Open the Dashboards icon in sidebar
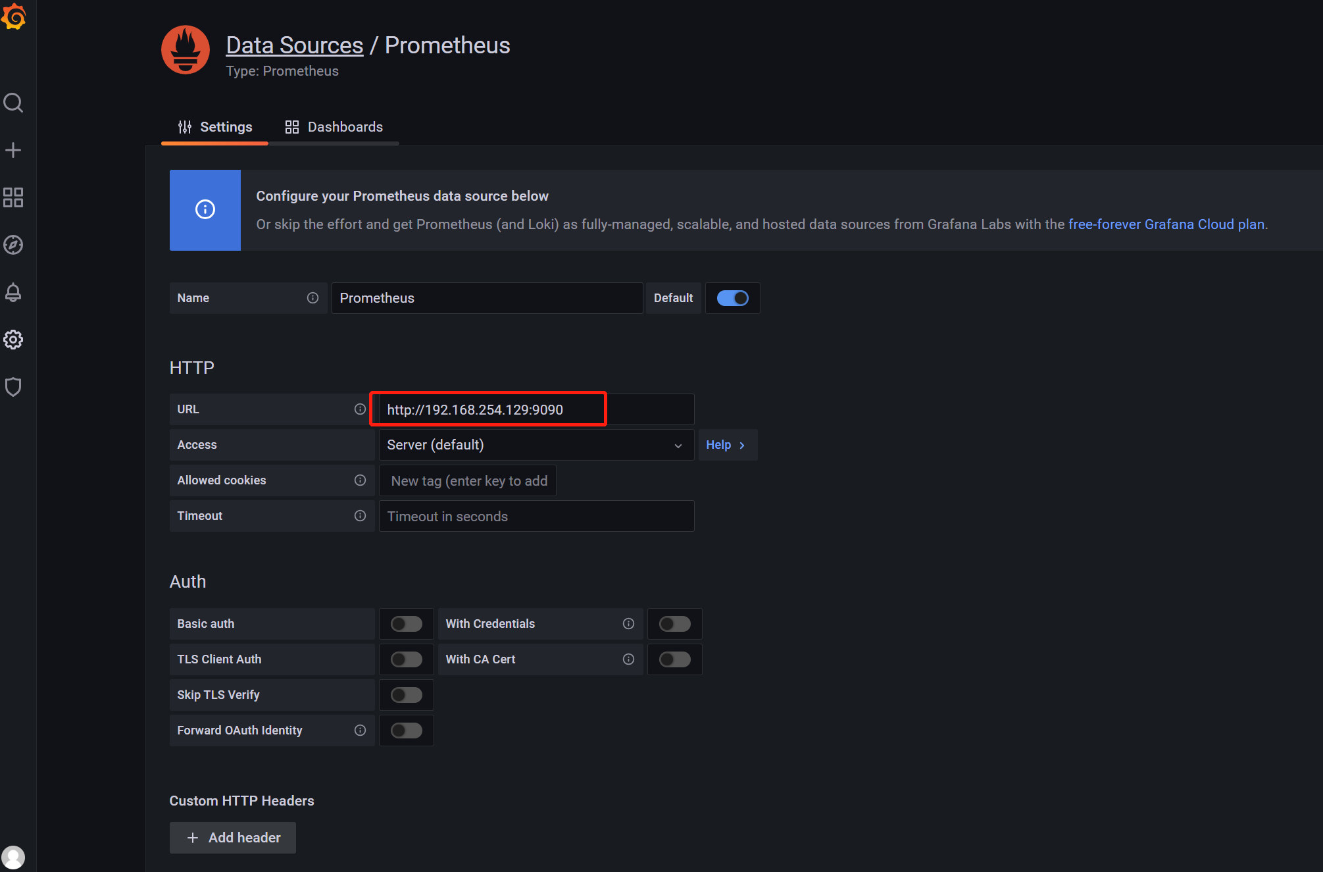Screen dimensions: 1323x872 (x=13, y=197)
